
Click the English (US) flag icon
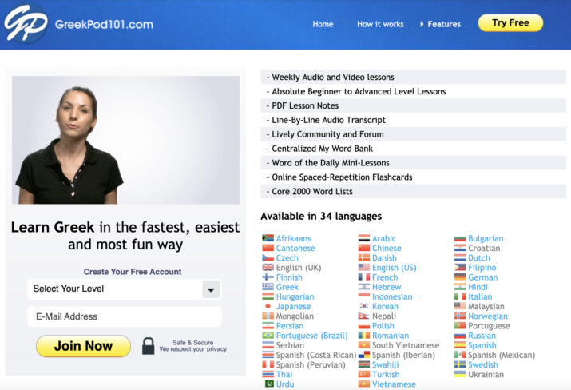click(x=364, y=268)
